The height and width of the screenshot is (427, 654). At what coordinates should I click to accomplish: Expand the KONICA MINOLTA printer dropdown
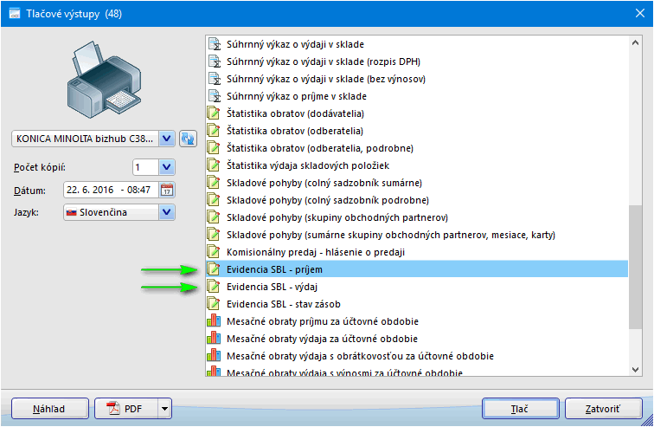coord(167,139)
